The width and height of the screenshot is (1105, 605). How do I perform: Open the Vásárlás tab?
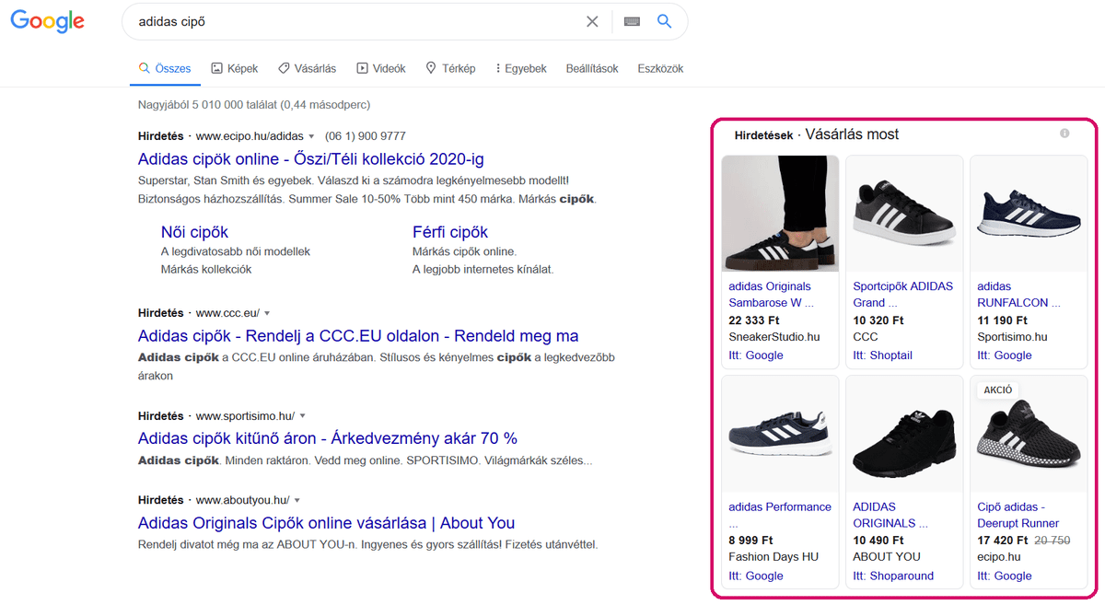click(x=307, y=69)
